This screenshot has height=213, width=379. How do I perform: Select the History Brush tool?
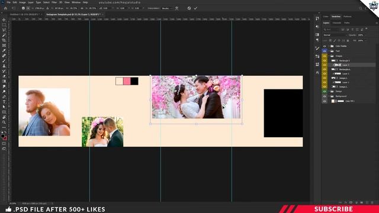click(x=4, y=71)
